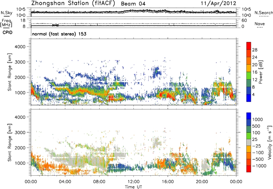Click the '18' frequency axis tick
273x189 pixels.
click(23, 20)
